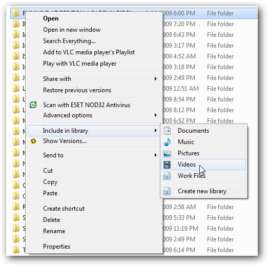The width and height of the screenshot is (268, 266).
Task: Click folder icon in the 5:33 PM row
Action: (x=16, y=218)
